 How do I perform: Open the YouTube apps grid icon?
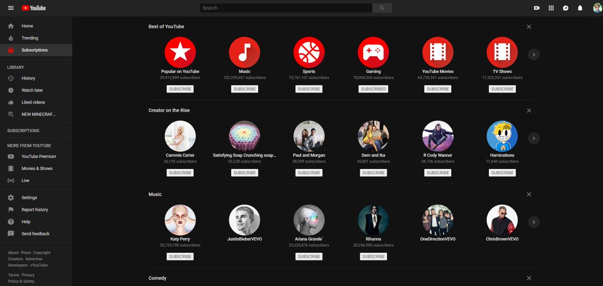(x=551, y=8)
